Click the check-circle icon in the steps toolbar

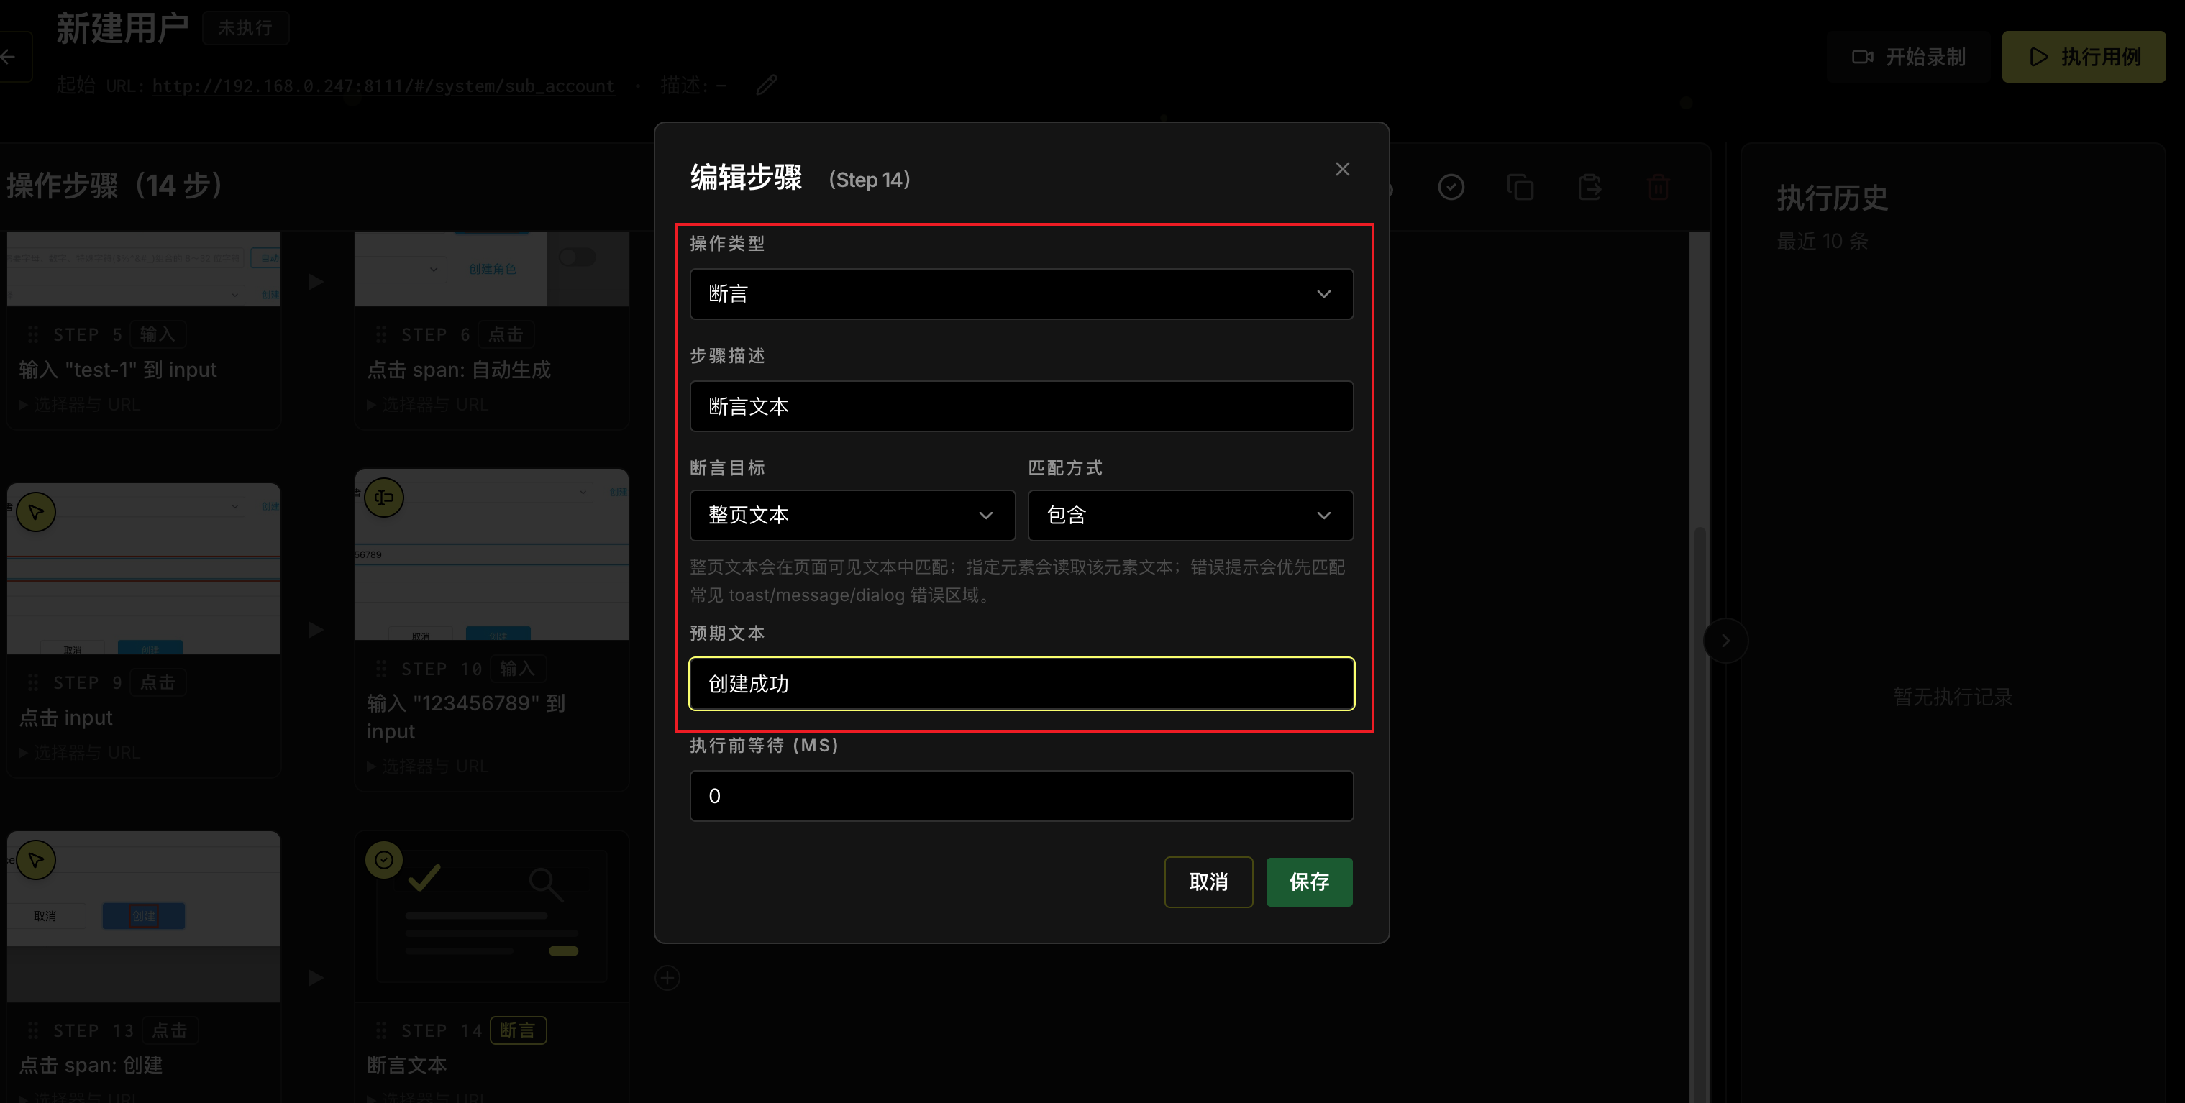coord(1451,186)
